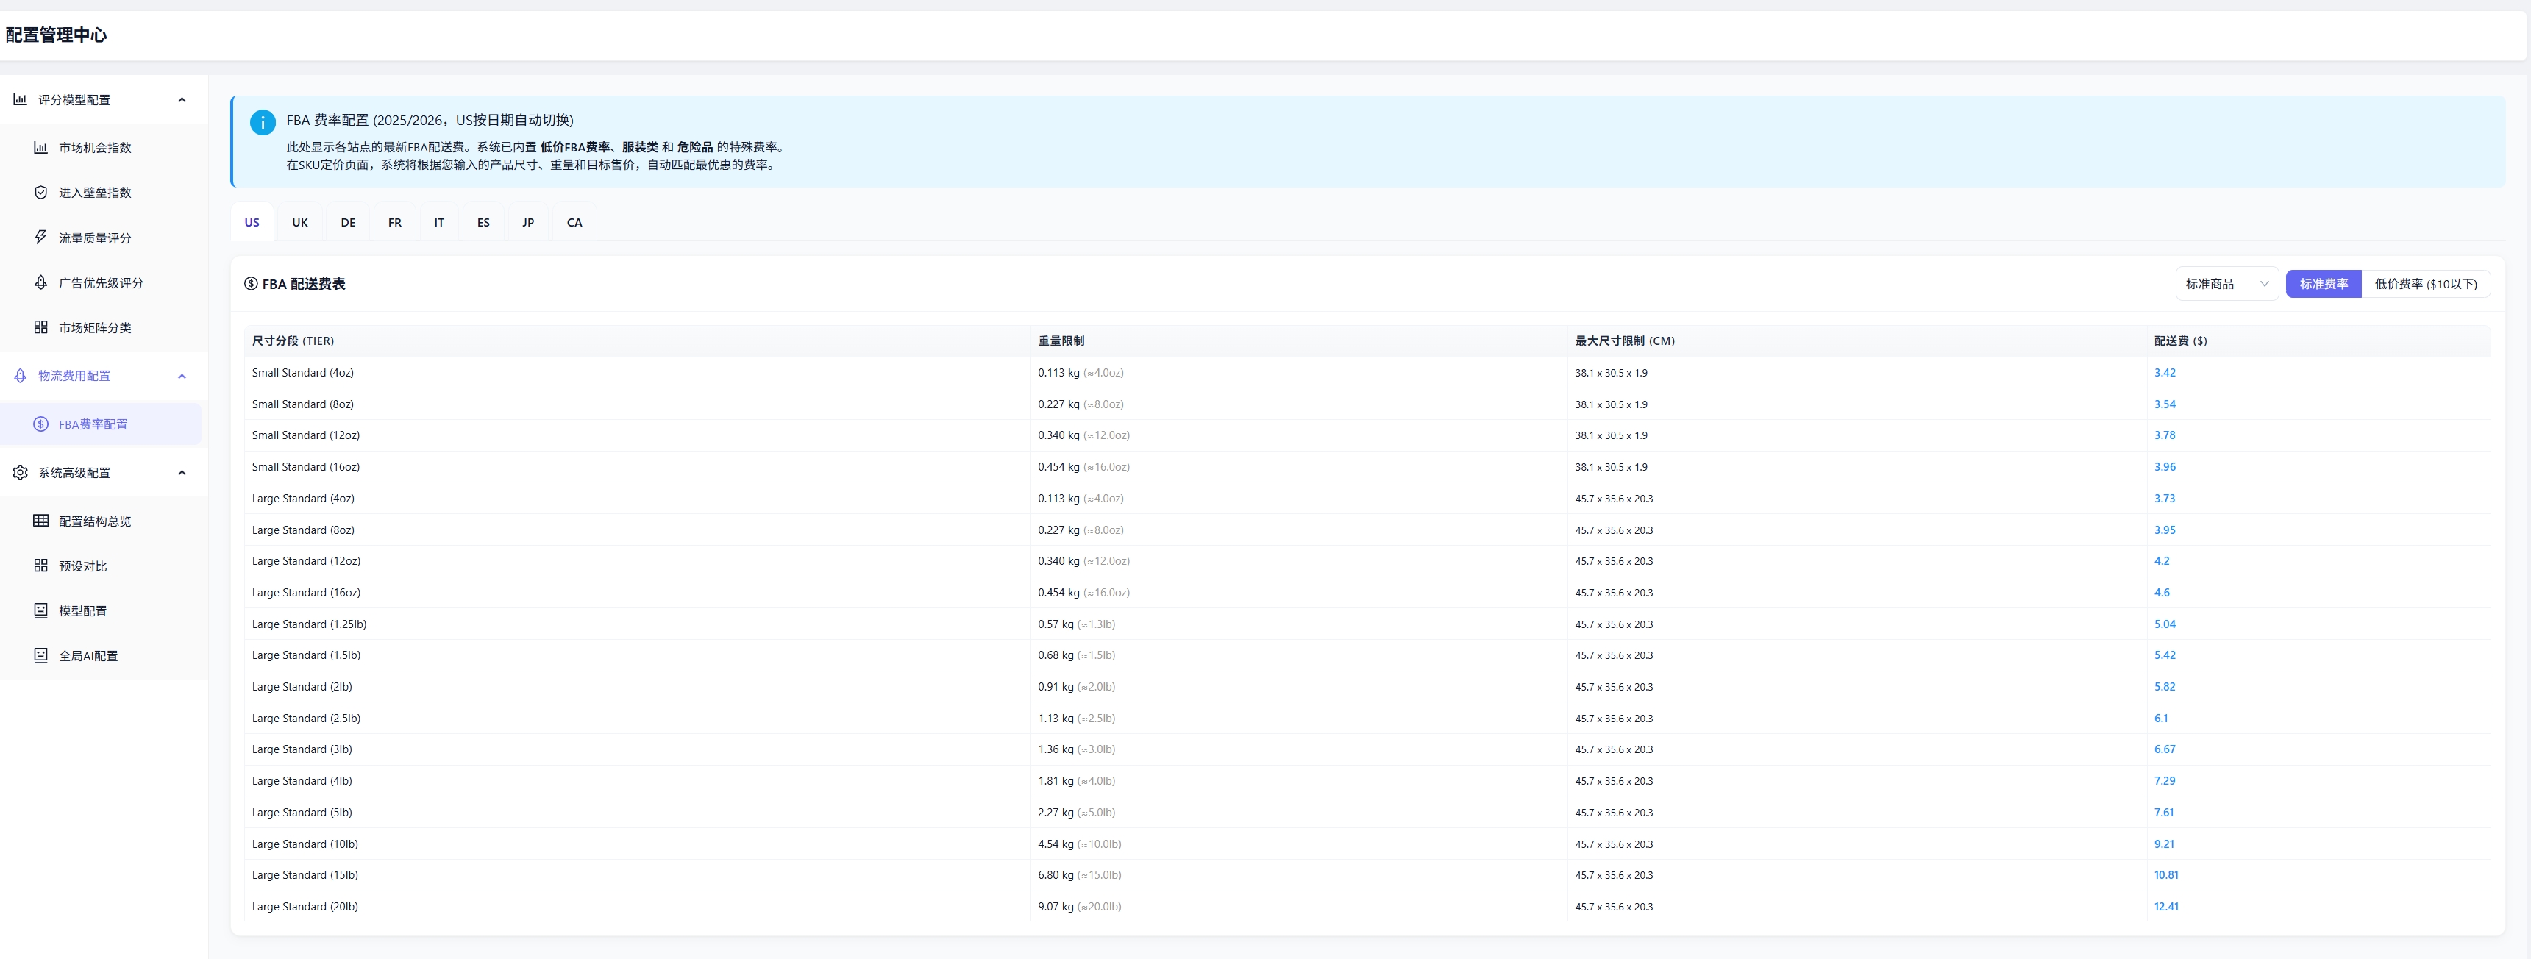Collapse the 系统高级配置 menu section

[x=182, y=473]
